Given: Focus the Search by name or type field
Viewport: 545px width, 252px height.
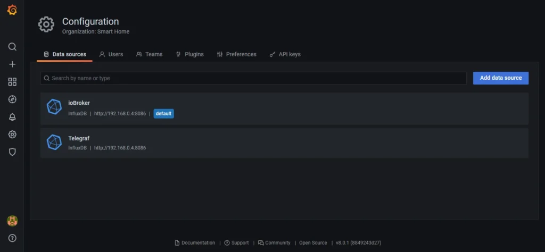Looking at the screenshot, I should (x=255, y=78).
